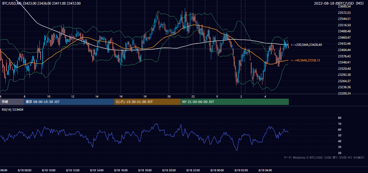Viewport: 368px width, 173px height.
Task: Click price axis value 23264.37
Action: tap(344, 81)
